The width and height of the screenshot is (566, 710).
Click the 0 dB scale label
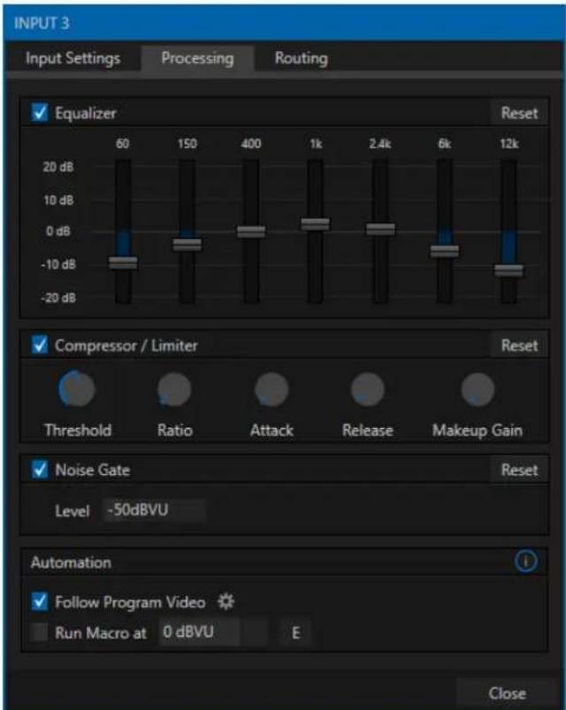pyautogui.click(x=58, y=232)
